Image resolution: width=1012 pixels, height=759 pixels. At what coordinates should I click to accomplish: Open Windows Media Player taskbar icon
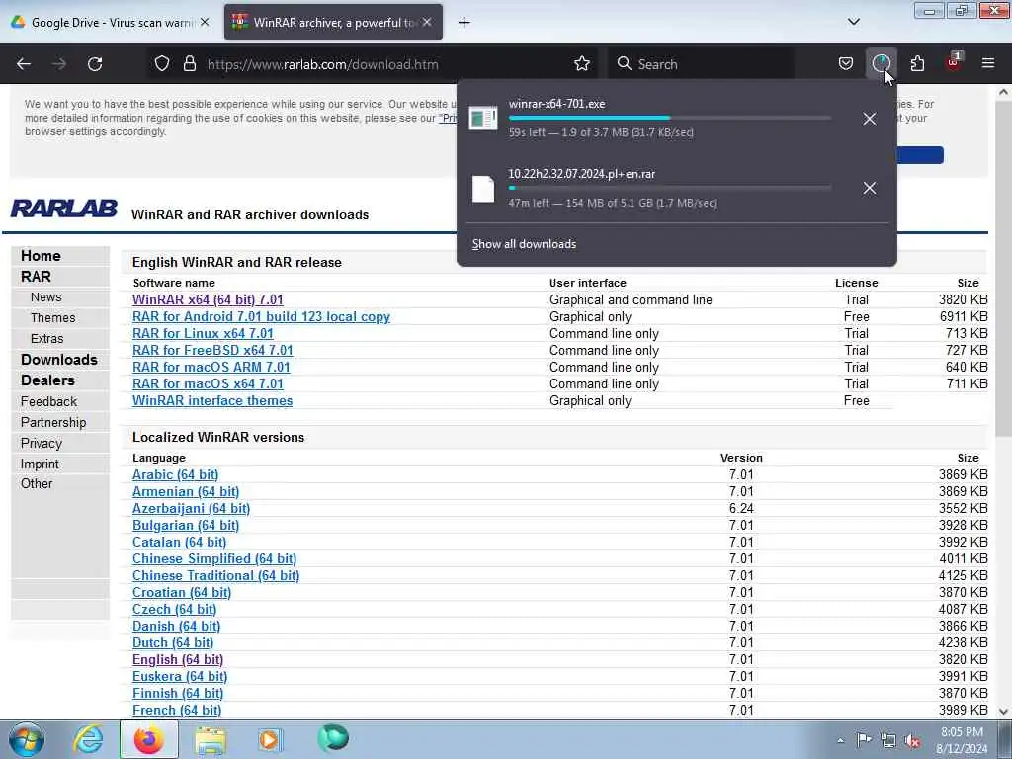click(270, 739)
